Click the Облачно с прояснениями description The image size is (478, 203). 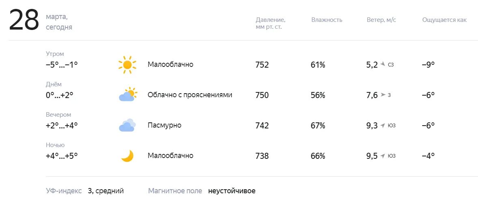(190, 95)
